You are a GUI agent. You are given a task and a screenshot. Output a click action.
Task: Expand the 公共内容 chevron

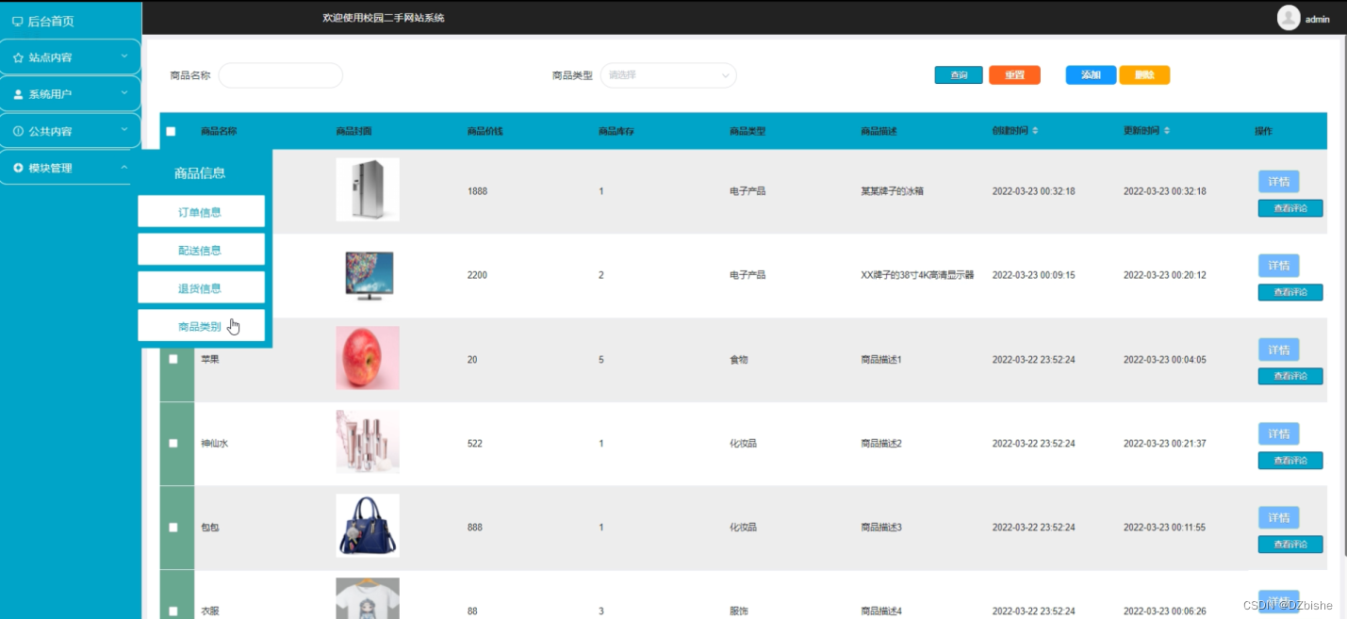click(x=124, y=130)
